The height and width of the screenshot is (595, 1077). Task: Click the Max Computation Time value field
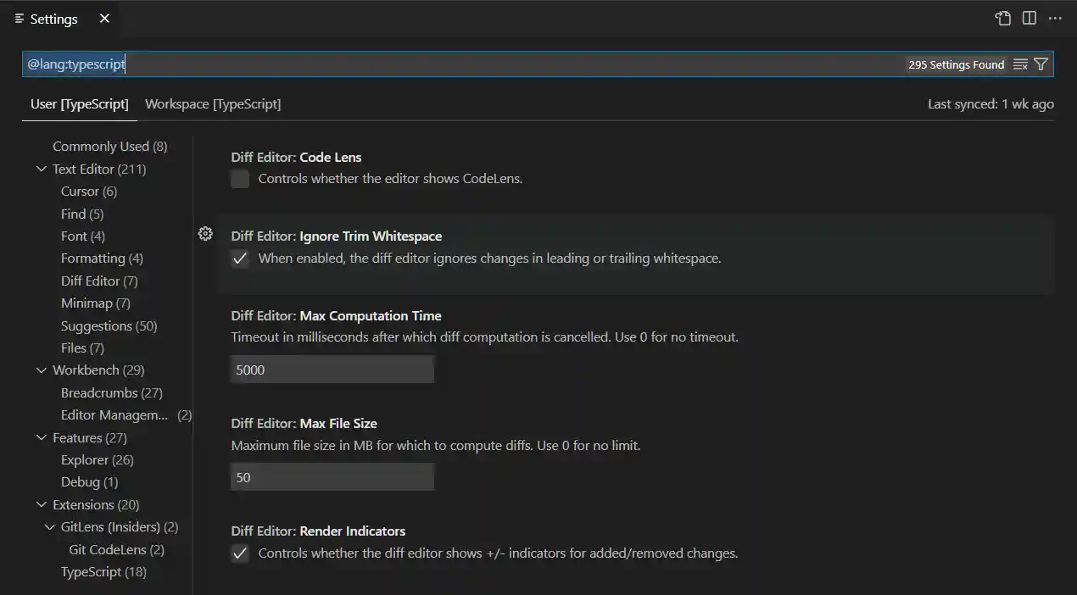pos(332,369)
